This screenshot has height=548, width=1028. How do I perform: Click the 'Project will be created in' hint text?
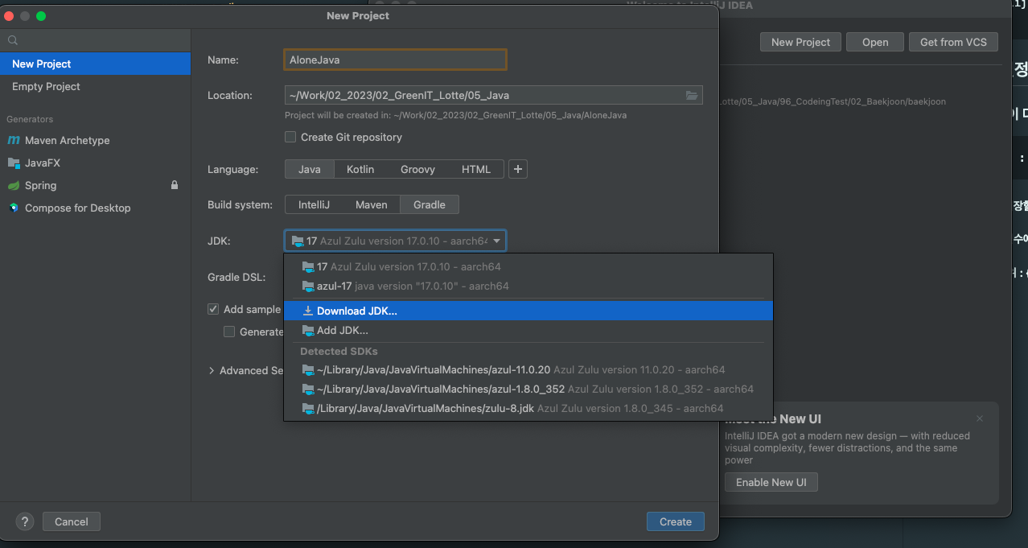pyautogui.click(x=456, y=115)
